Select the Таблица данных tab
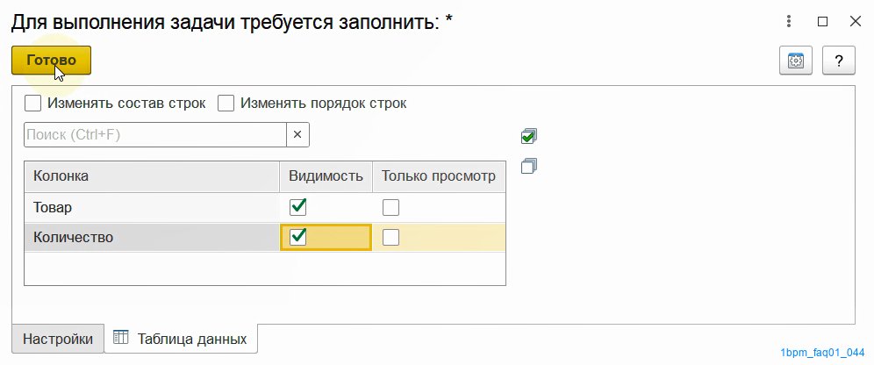This screenshot has height=365, width=874. coord(181,339)
